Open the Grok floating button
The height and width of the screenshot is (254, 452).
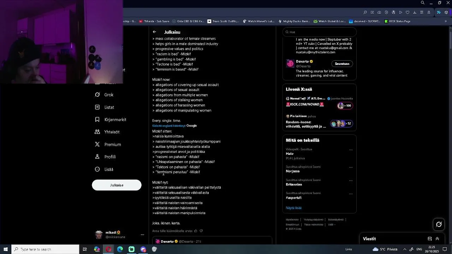click(x=439, y=224)
